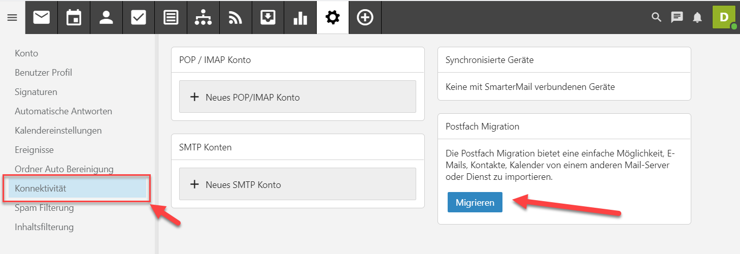Click the RSS feeds icon
This screenshot has width=740, height=254.
(x=236, y=17)
